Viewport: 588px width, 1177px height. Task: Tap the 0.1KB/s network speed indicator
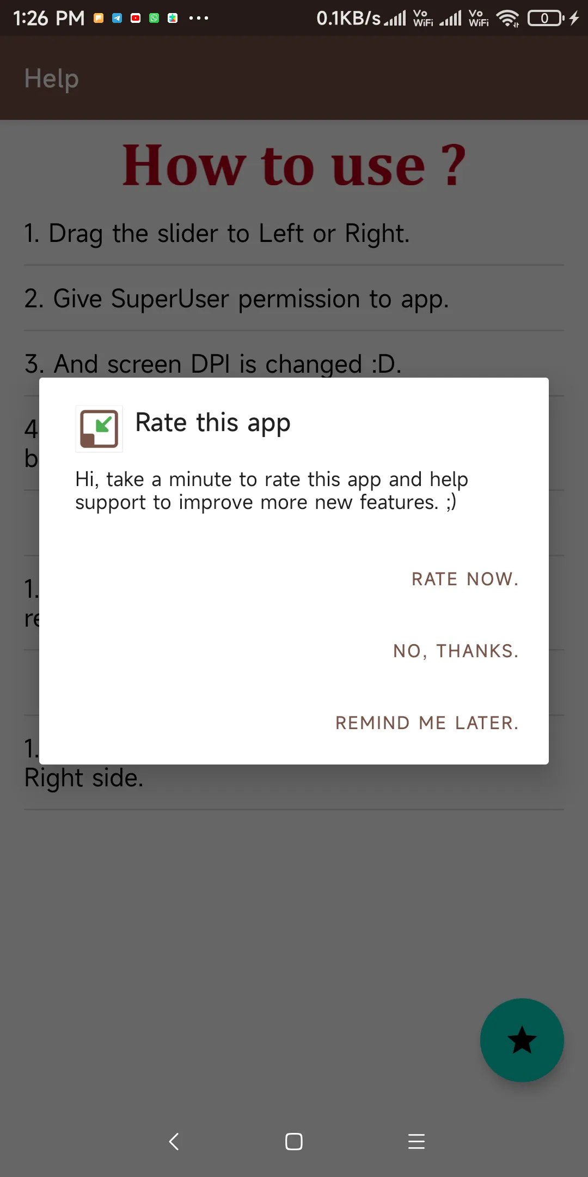pyautogui.click(x=348, y=18)
